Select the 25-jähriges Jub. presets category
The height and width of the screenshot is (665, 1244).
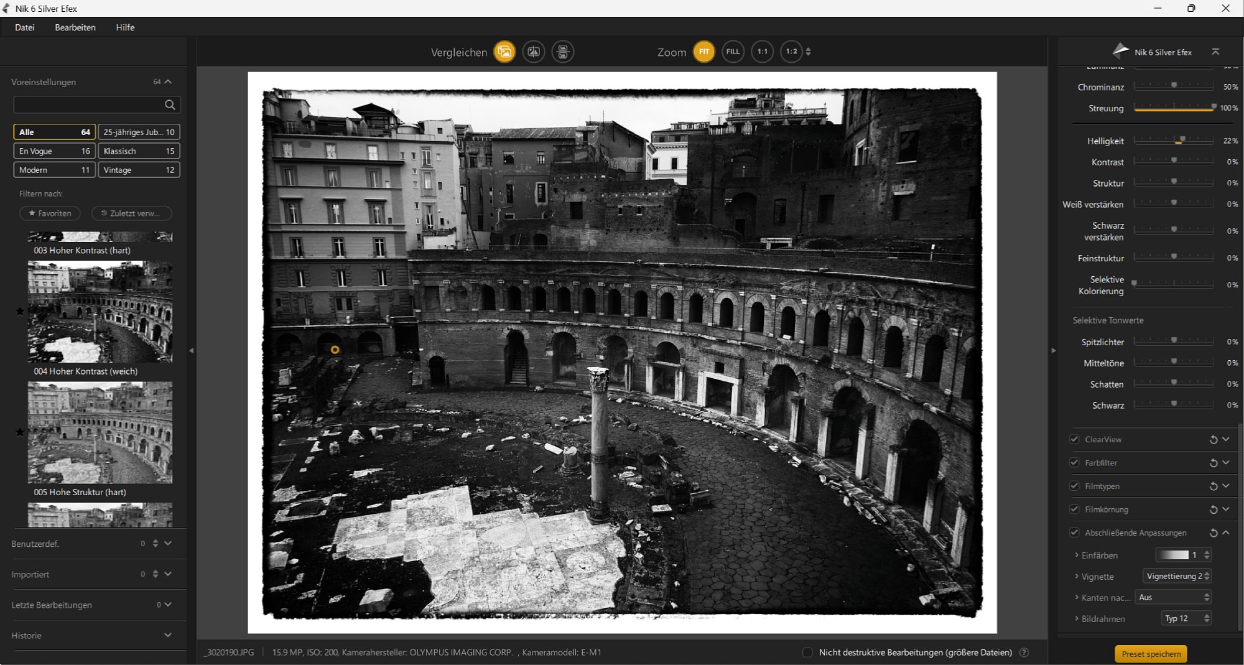pyautogui.click(x=139, y=132)
